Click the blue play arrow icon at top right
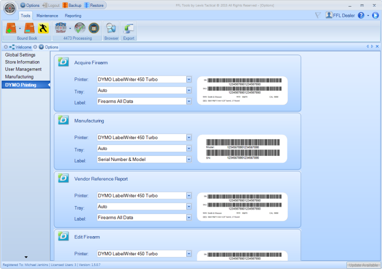Viewport: 382px width, 269px height. (x=376, y=16)
